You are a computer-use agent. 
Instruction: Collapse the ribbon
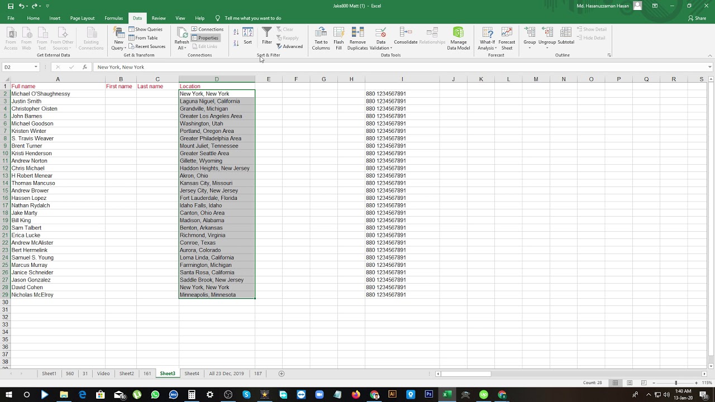click(710, 55)
